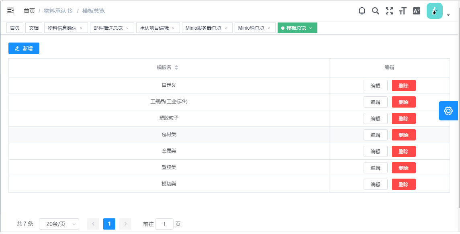Open the font size setting icon

403,11
